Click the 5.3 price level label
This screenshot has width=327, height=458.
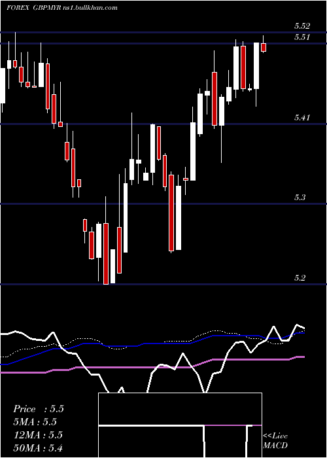[x=300, y=198]
